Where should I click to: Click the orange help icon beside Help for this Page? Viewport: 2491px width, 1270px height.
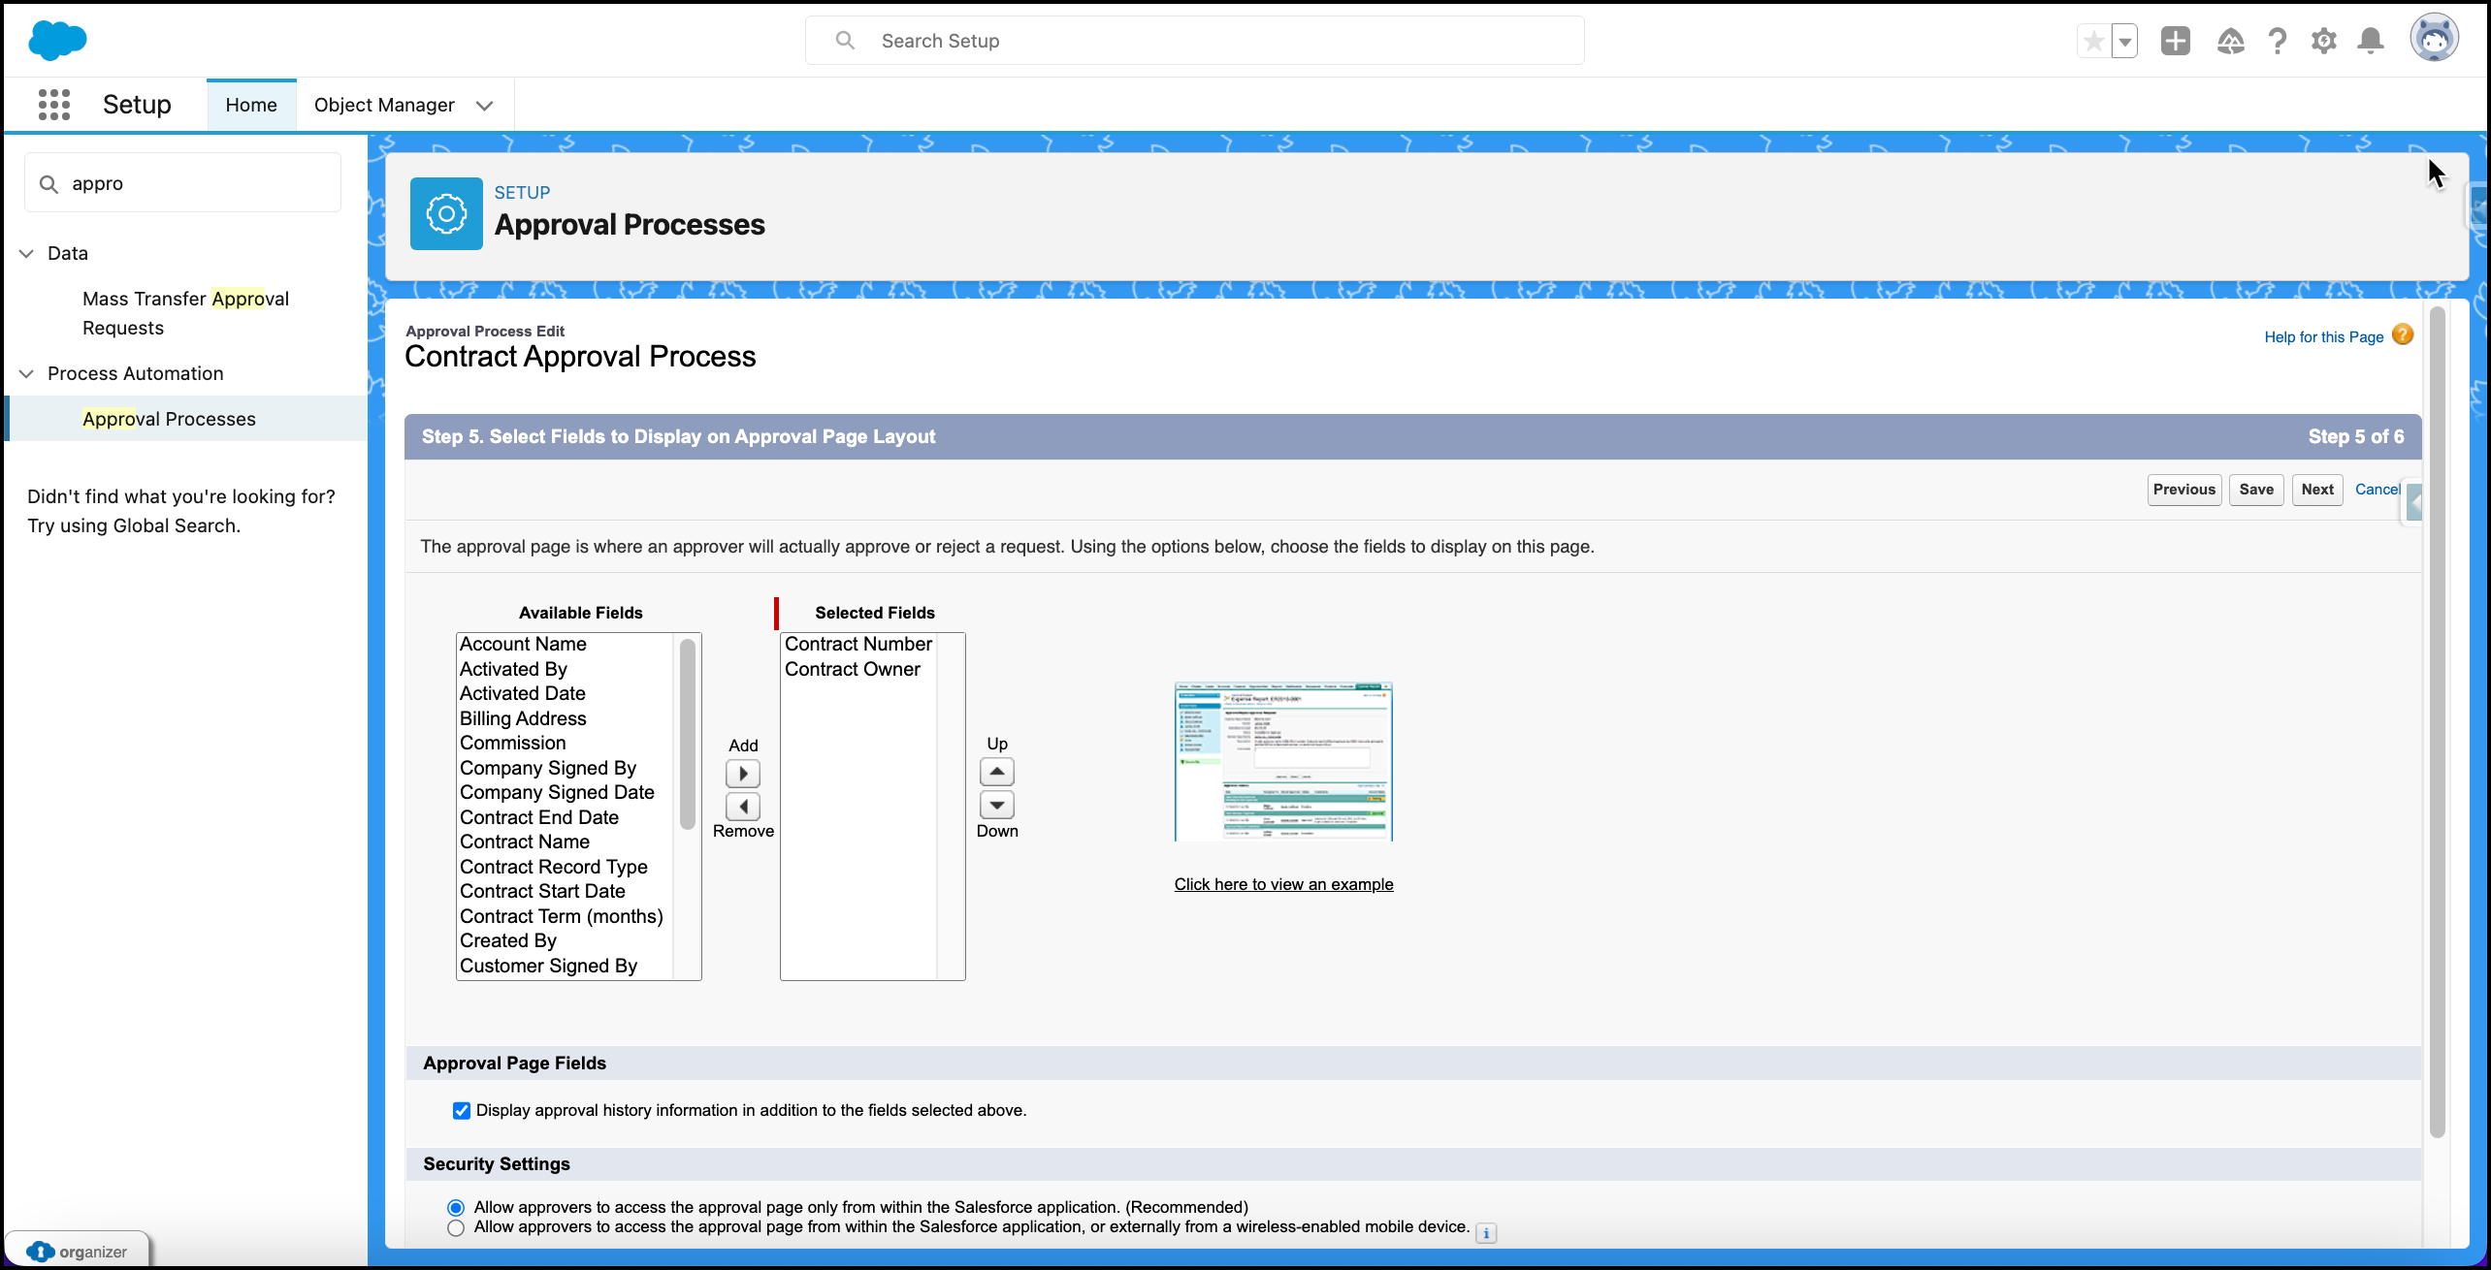pos(2403,334)
